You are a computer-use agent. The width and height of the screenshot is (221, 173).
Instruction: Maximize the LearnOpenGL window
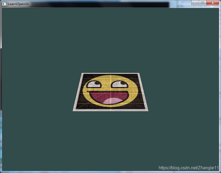(x=203, y=3)
